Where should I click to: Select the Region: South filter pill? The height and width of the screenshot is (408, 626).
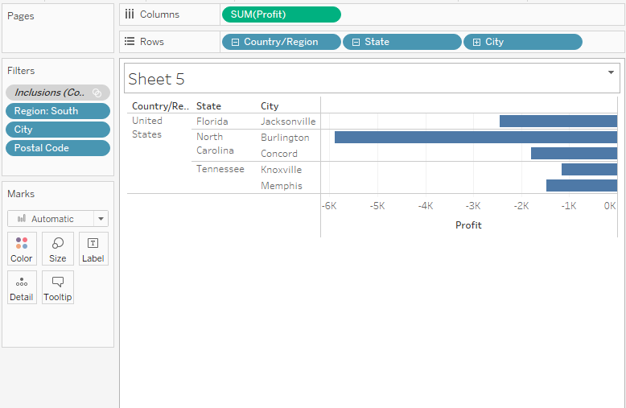[x=57, y=111]
